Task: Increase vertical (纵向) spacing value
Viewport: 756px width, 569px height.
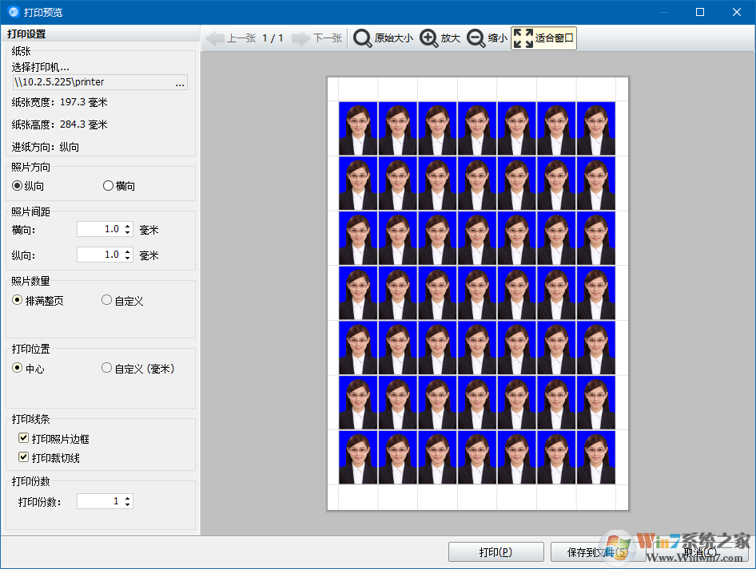Action: 127,251
